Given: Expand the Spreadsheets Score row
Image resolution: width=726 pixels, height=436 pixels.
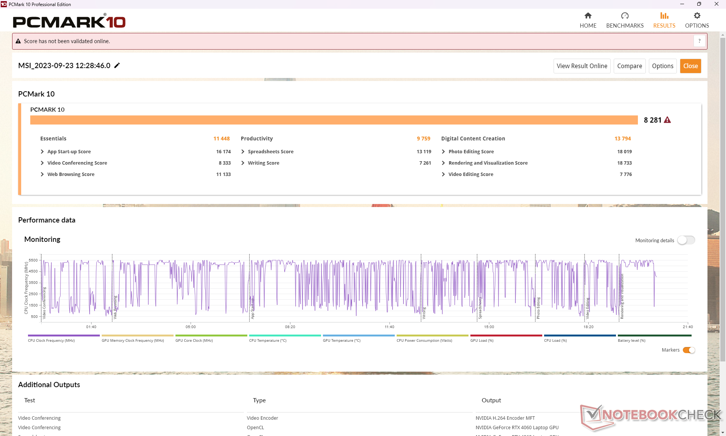Looking at the screenshot, I should coord(243,151).
